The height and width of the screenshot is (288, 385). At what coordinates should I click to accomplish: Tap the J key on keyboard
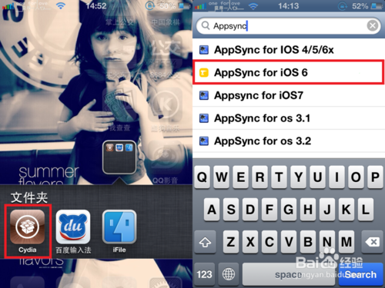(x=327, y=210)
